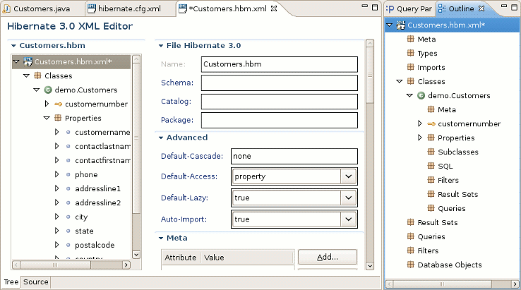
Task: Click the Add... button in Meta
Action: click(327, 258)
